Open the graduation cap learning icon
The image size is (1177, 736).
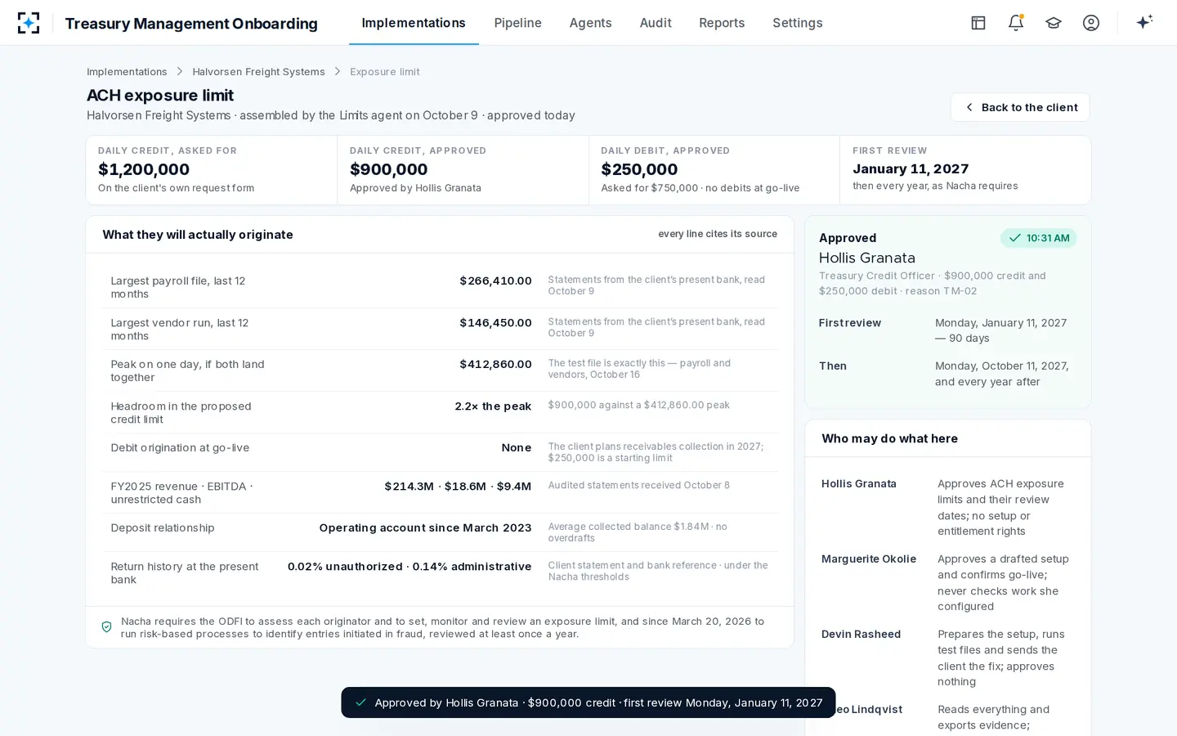tap(1054, 23)
